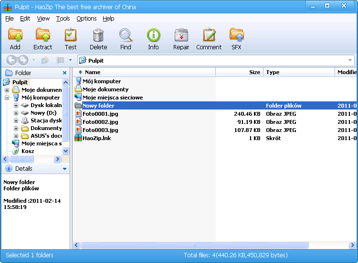Click folder tree scroll down arrow
Image resolution: width=358 pixels, height=263 pixels.
(65, 151)
